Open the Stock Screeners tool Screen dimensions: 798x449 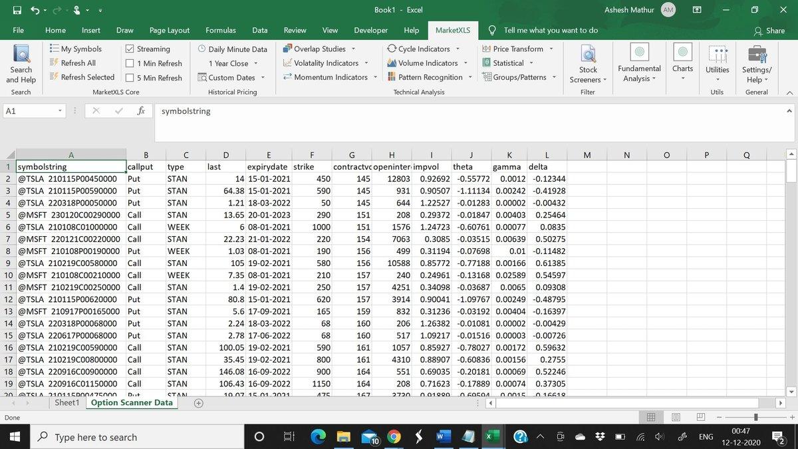(x=588, y=56)
